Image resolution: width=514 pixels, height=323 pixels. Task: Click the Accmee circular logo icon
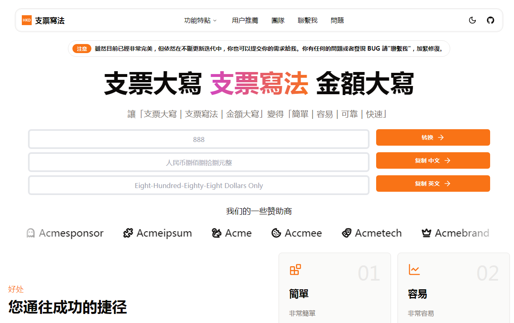click(276, 233)
